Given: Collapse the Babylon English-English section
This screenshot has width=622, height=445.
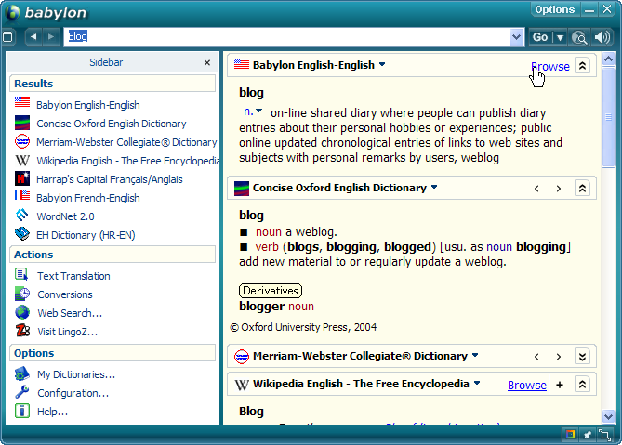Looking at the screenshot, I should 582,66.
